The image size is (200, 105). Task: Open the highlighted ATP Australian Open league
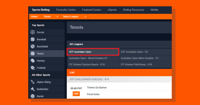pyautogui.click(x=93, y=52)
